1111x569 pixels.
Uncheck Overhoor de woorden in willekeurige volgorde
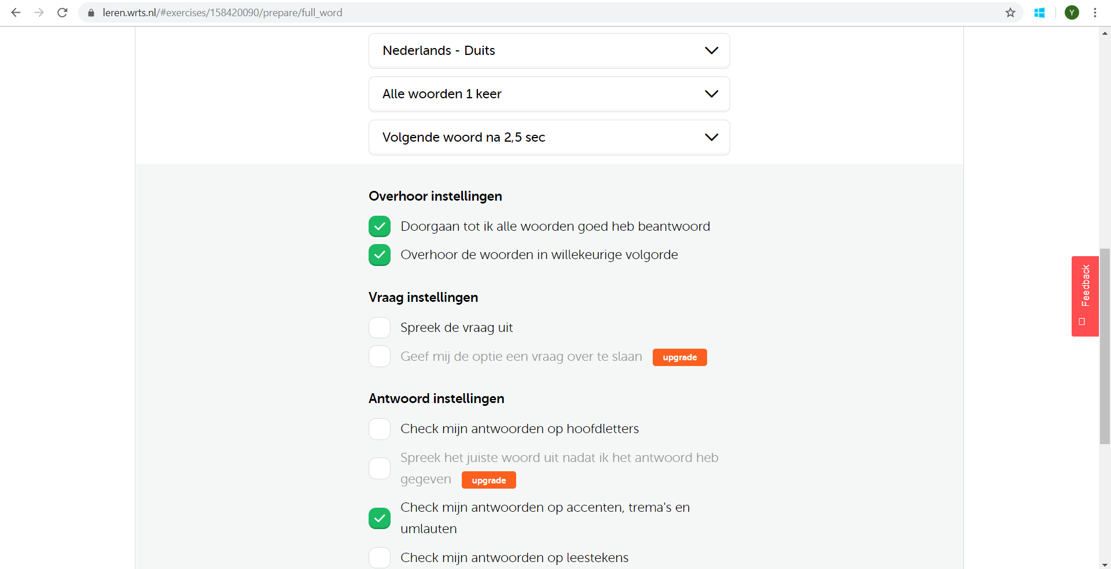tap(380, 255)
